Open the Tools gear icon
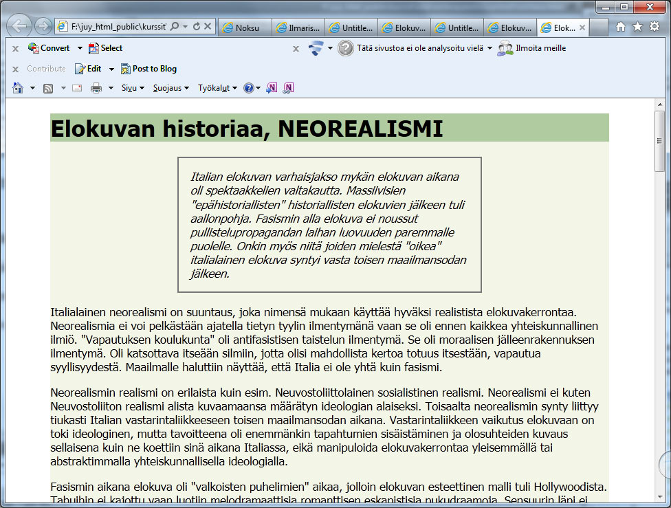The height and width of the screenshot is (508, 671). tap(654, 27)
